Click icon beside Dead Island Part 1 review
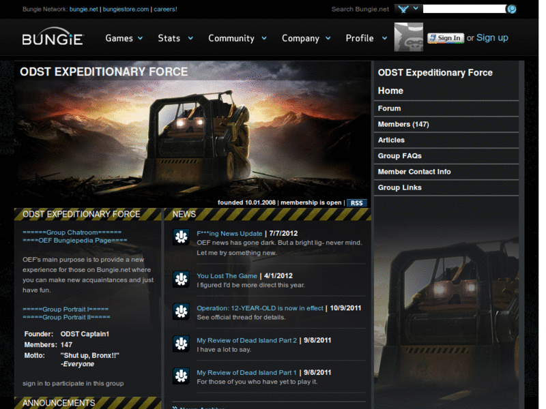The image size is (546, 409). (181, 376)
